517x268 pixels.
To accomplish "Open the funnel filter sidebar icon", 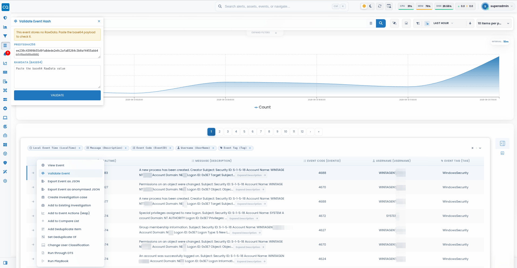I will (5, 36).
